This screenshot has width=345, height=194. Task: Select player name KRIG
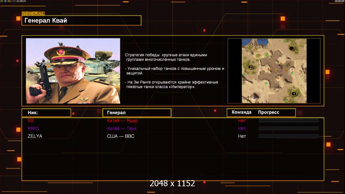33,128
